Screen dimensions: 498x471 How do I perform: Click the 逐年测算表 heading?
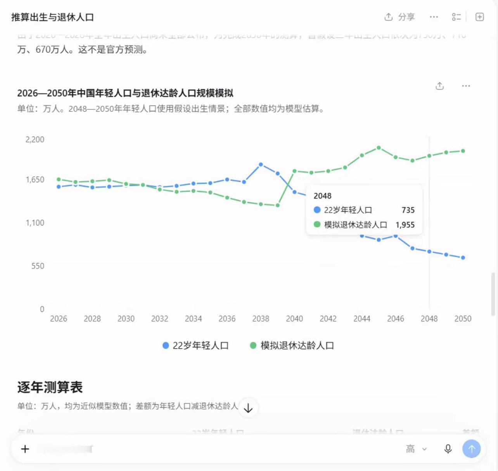click(50, 387)
